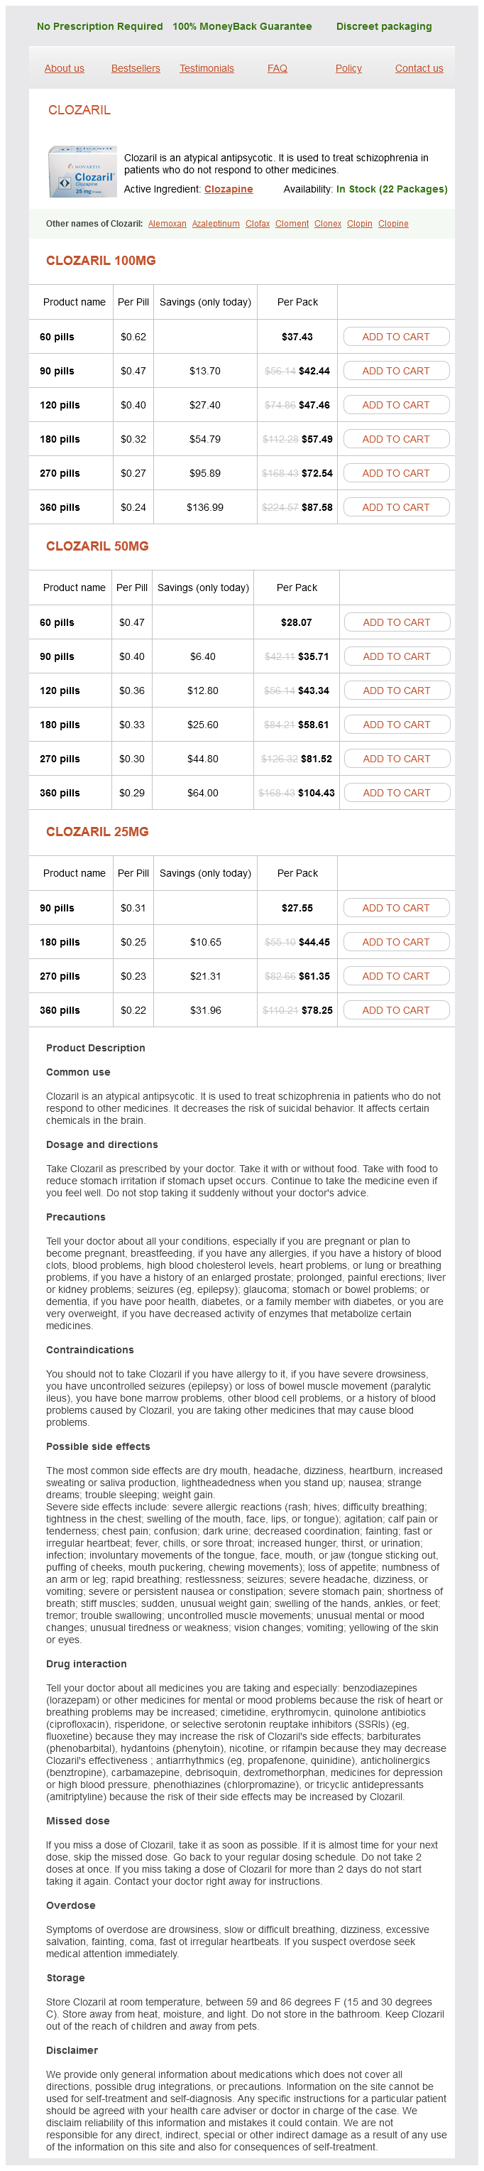Open the Testimonials page

tap(207, 68)
